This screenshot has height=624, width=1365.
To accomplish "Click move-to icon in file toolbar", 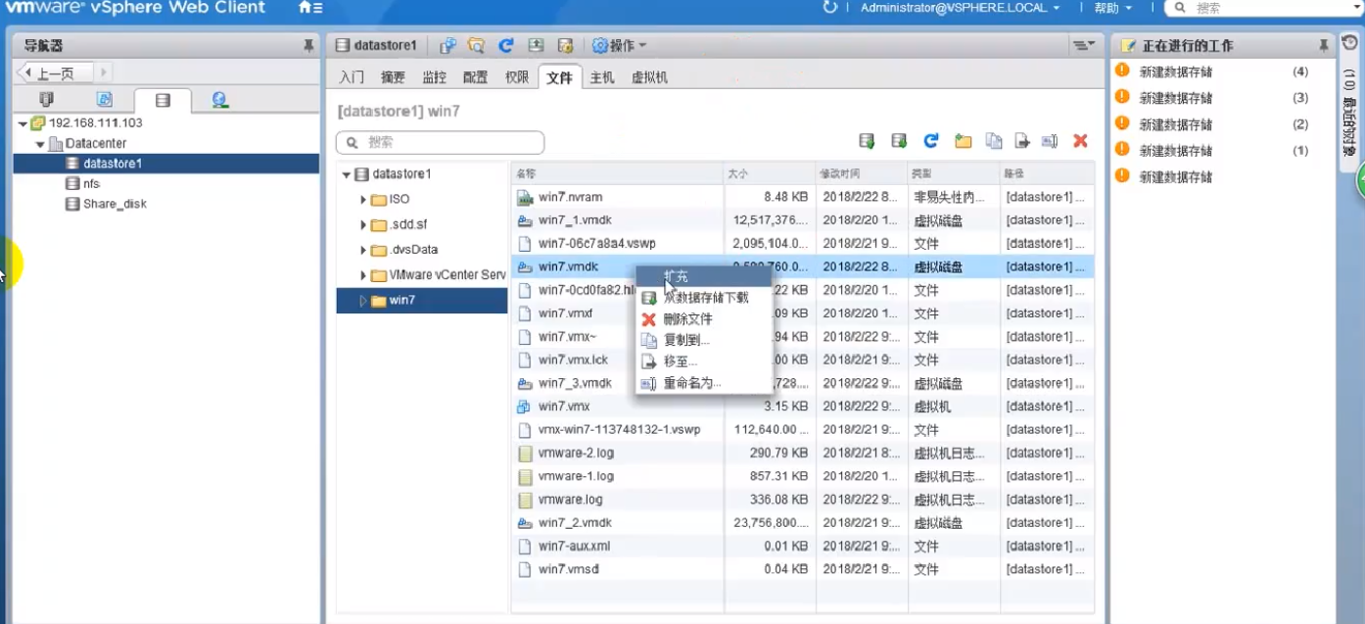I will coord(1022,141).
